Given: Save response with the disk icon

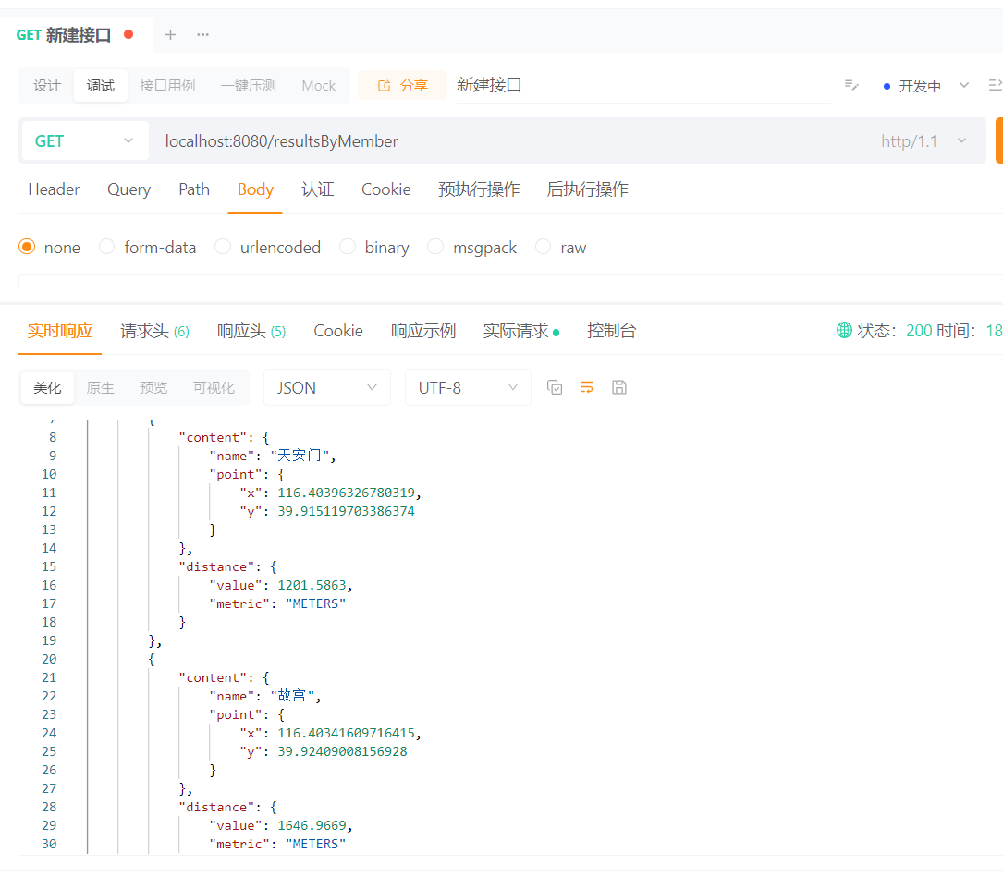Looking at the screenshot, I should [619, 387].
